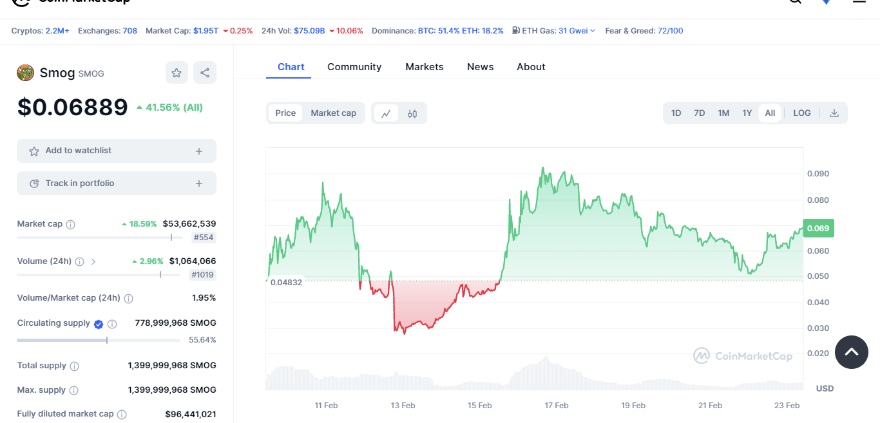This screenshot has height=423, width=880.
Task: Click the circulating supply progress bar
Action: (x=99, y=340)
